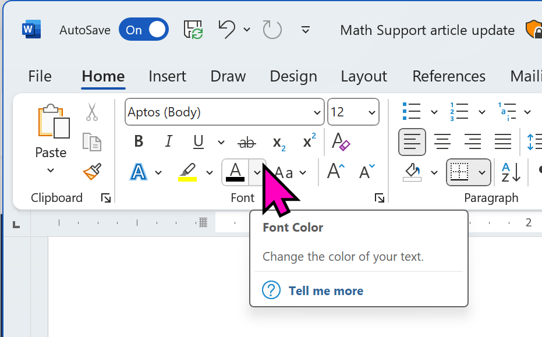
Task: Switch to the Insert tab
Action: point(167,76)
